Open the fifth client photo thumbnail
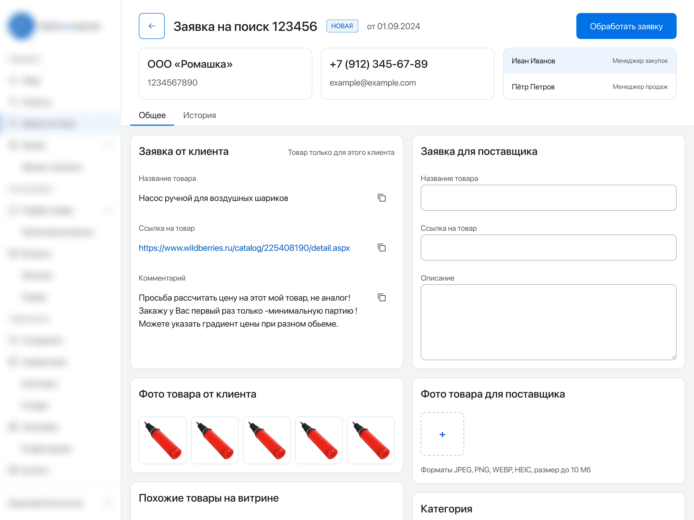The width and height of the screenshot is (694, 520). (x=371, y=440)
